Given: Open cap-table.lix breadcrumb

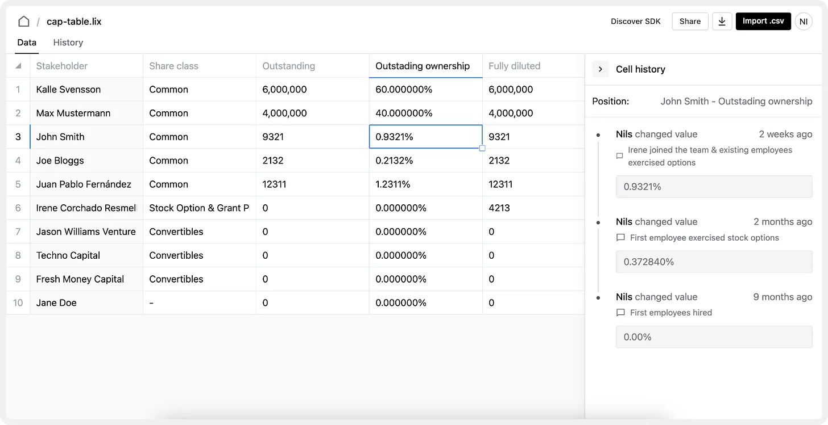Looking at the screenshot, I should tap(74, 22).
